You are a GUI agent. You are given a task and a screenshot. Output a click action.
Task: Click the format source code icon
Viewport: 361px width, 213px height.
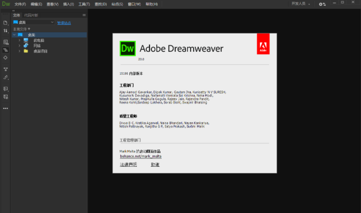[5, 50]
